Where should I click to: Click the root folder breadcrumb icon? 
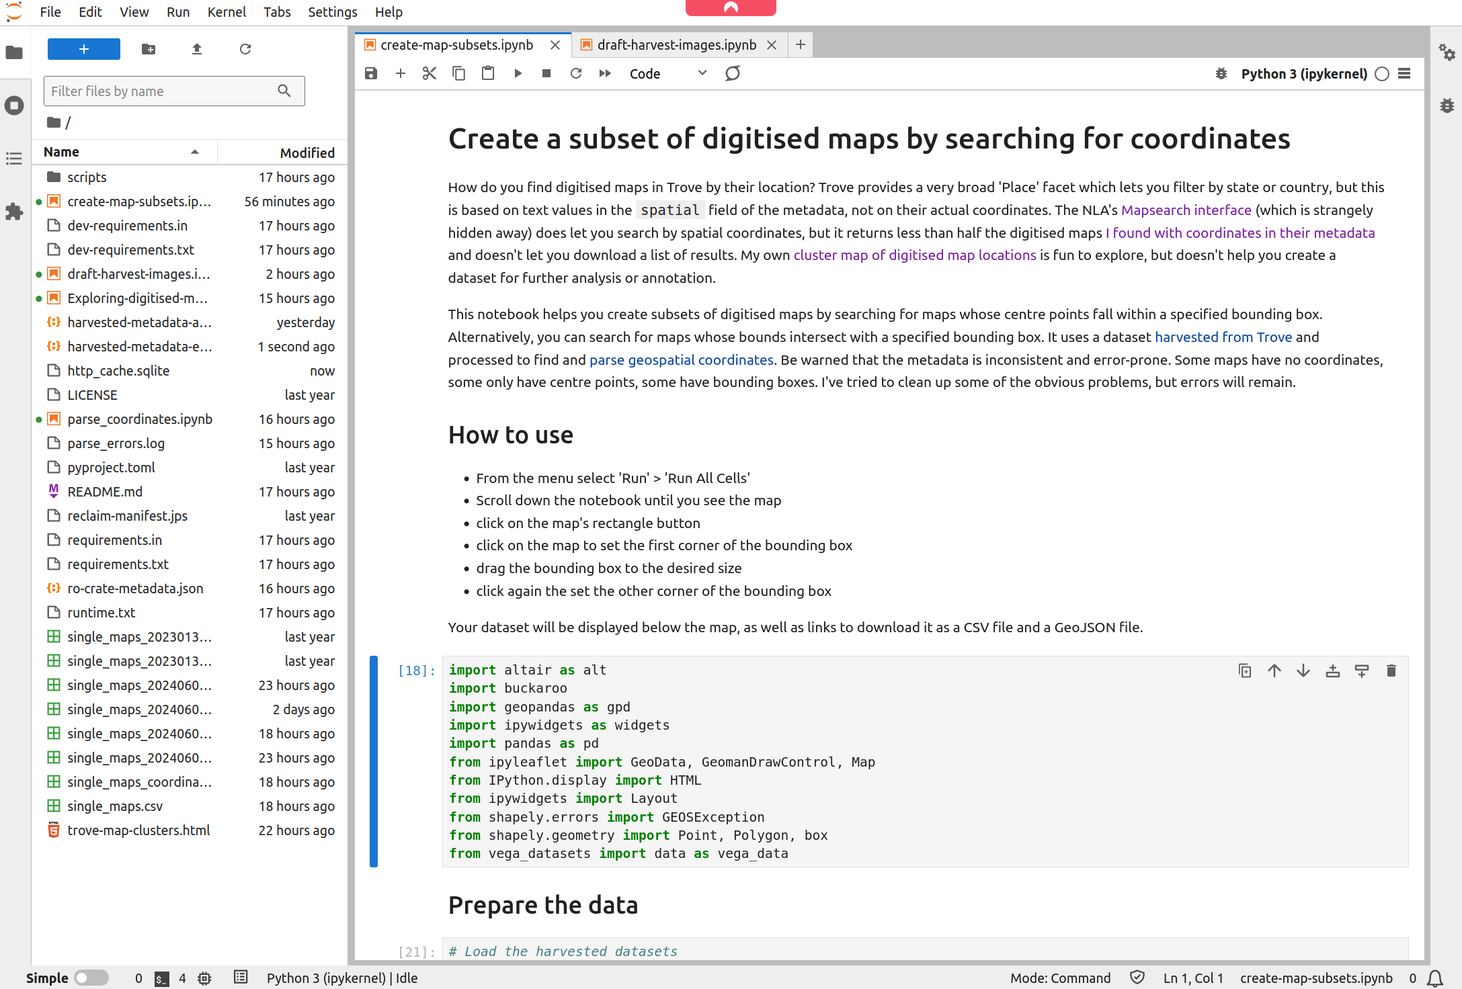pos(54,122)
